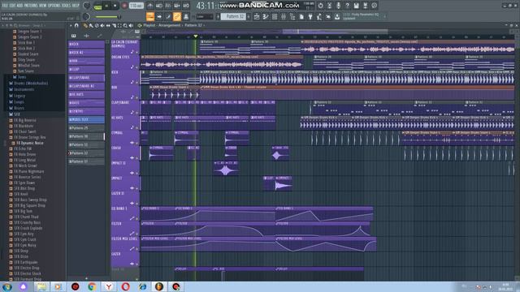Select the slip tool in playlist toolbar

tap(108, 25)
